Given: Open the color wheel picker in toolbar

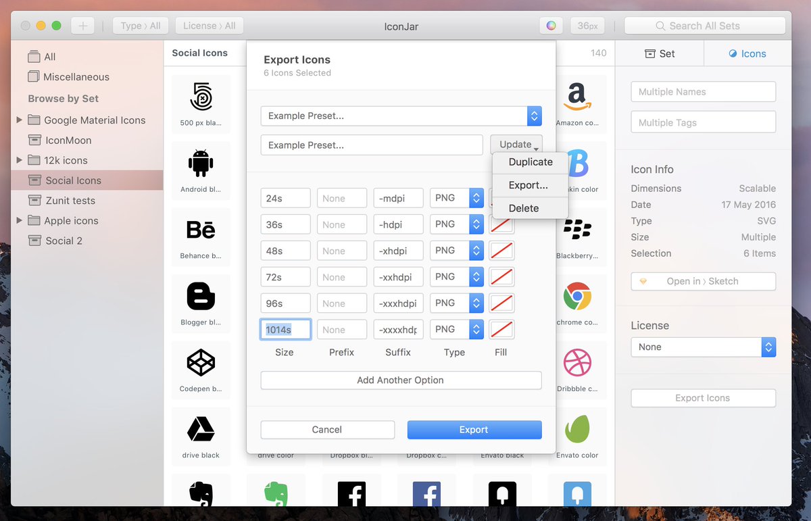Looking at the screenshot, I should 551,26.
